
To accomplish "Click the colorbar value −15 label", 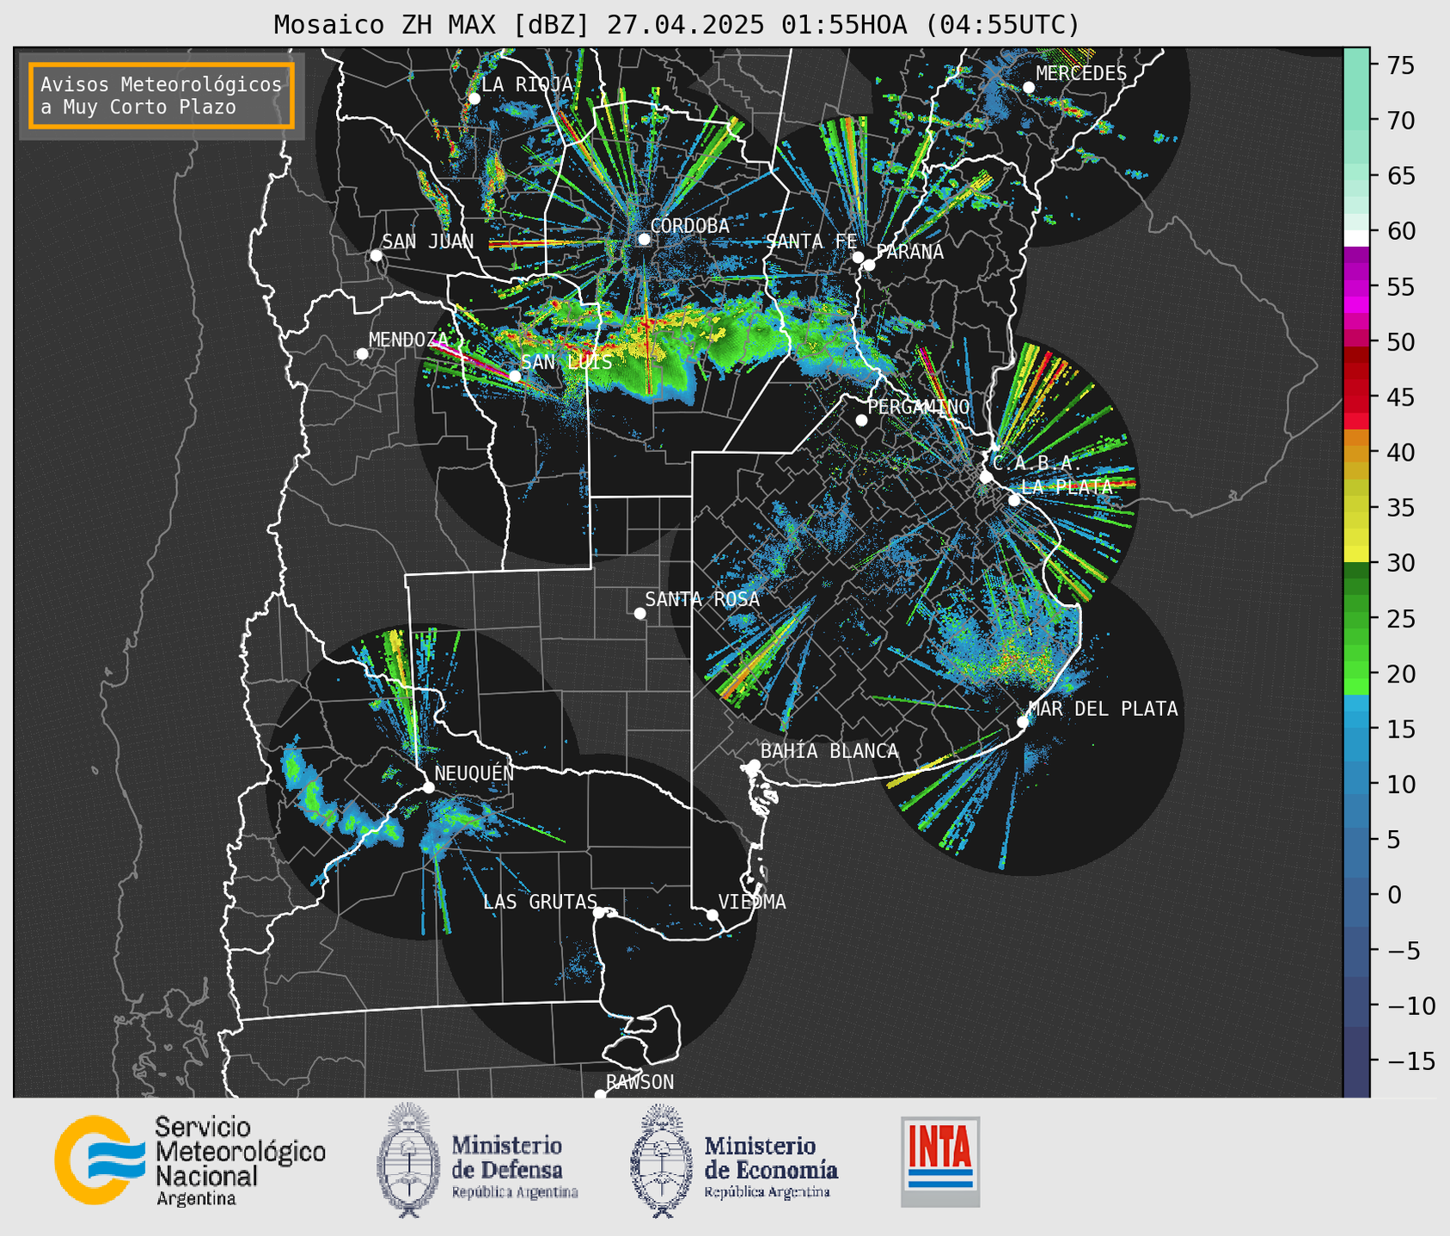I will pyautogui.click(x=1410, y=1062).
